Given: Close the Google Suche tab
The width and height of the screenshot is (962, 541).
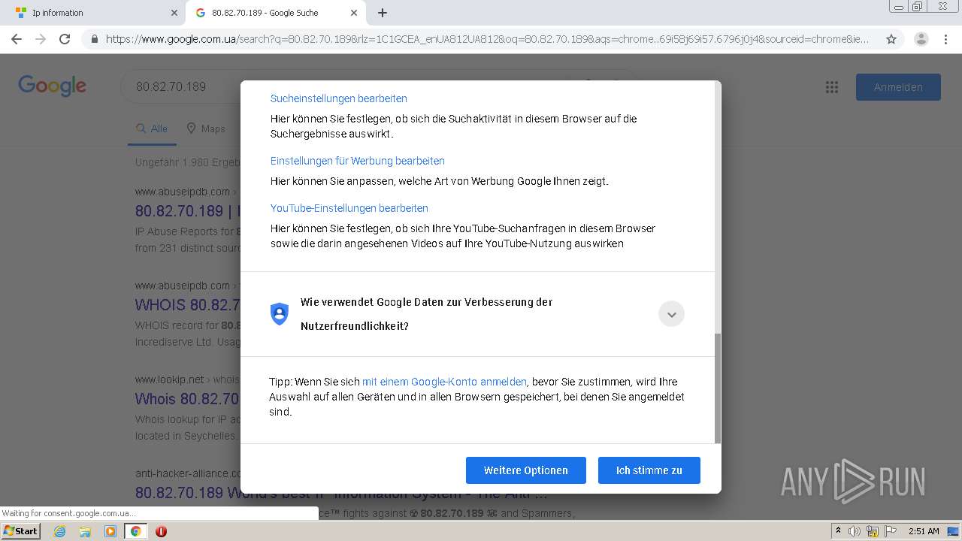Looking at the screenshot, I should point(355,13).
